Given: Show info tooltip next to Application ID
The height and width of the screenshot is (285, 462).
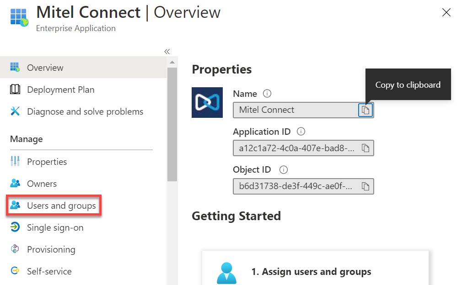Looking at the screenshot, I should [x=301, y=132].
